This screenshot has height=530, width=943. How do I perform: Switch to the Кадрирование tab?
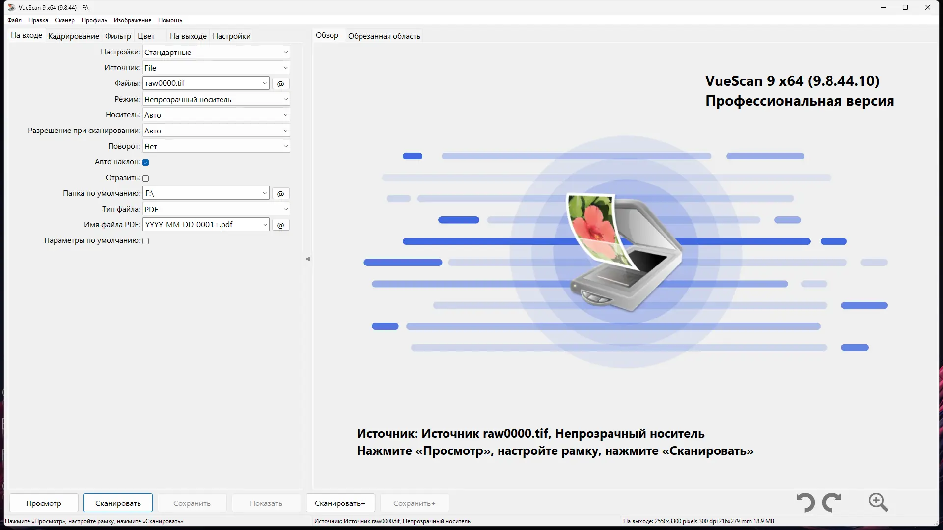pyautogui.click(x=73, y=36)
